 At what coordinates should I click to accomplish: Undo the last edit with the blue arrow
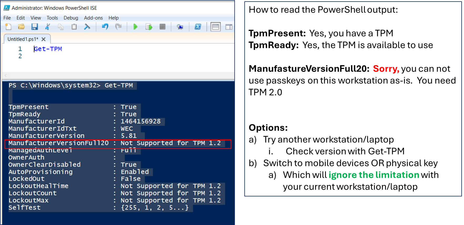tap(105, 27)
